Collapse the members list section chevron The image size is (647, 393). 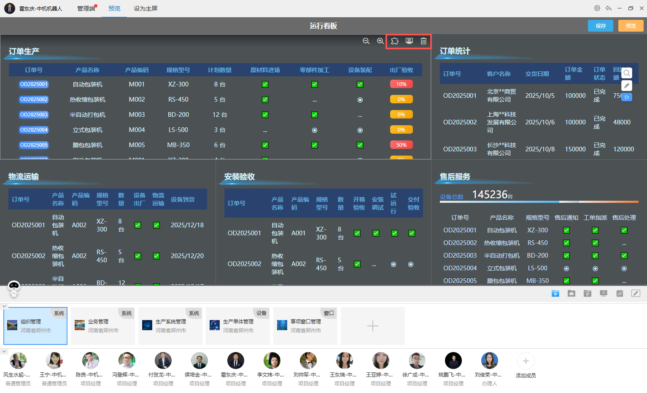click(4, 351)
